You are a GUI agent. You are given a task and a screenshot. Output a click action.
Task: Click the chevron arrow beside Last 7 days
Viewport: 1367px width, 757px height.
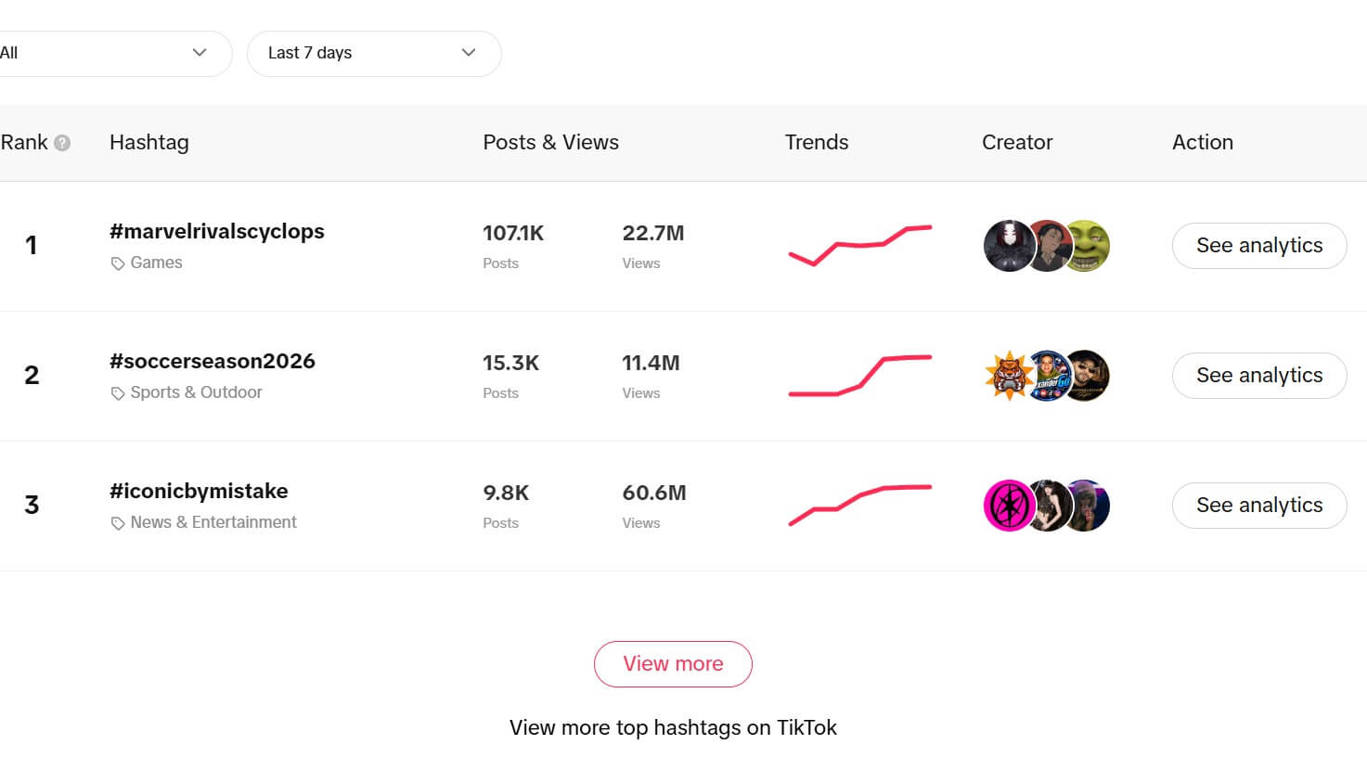pyautogui.click(x=469, y=53)
